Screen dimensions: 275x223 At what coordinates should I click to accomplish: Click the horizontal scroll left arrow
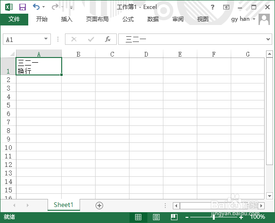pyautogui.click(x=176, y=206)
